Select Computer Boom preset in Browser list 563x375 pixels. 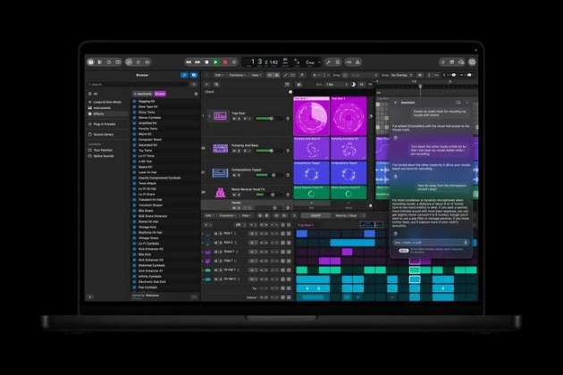click(x=150, y=139)
